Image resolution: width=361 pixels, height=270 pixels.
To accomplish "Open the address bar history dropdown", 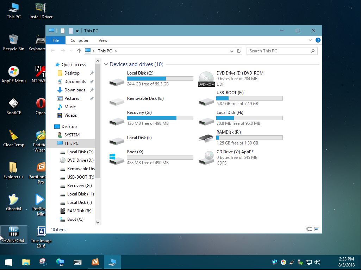I will point(232,51).
